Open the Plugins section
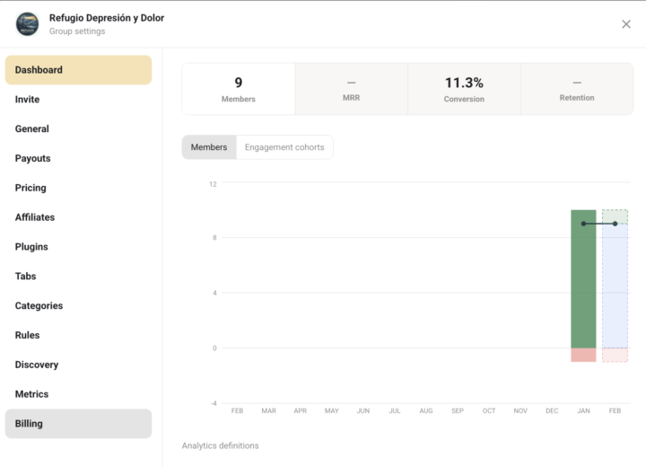The width and height of the screenshot is (646, 467). tap(31, 247)
